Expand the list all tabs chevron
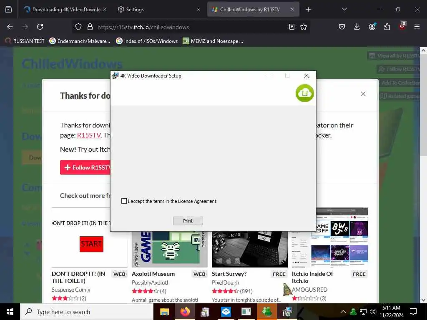This screenshot has height=320, width=427. [x=344, y=9]
